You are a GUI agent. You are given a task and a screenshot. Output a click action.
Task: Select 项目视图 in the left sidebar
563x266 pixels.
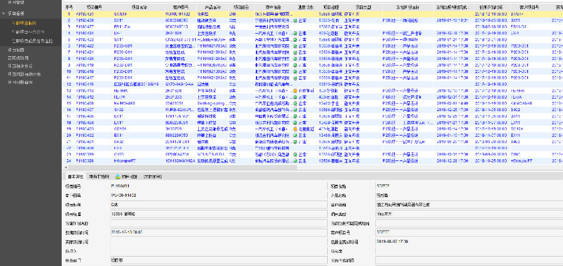16,49
